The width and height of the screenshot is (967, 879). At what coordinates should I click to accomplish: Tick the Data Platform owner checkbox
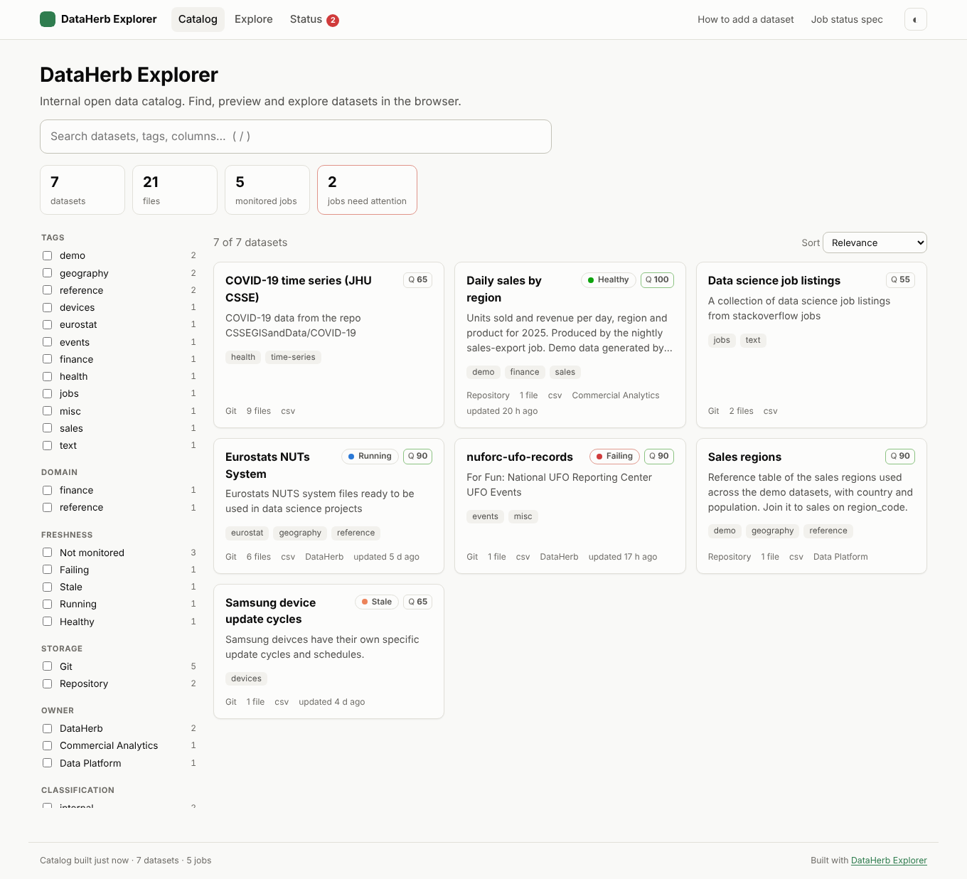48,763
